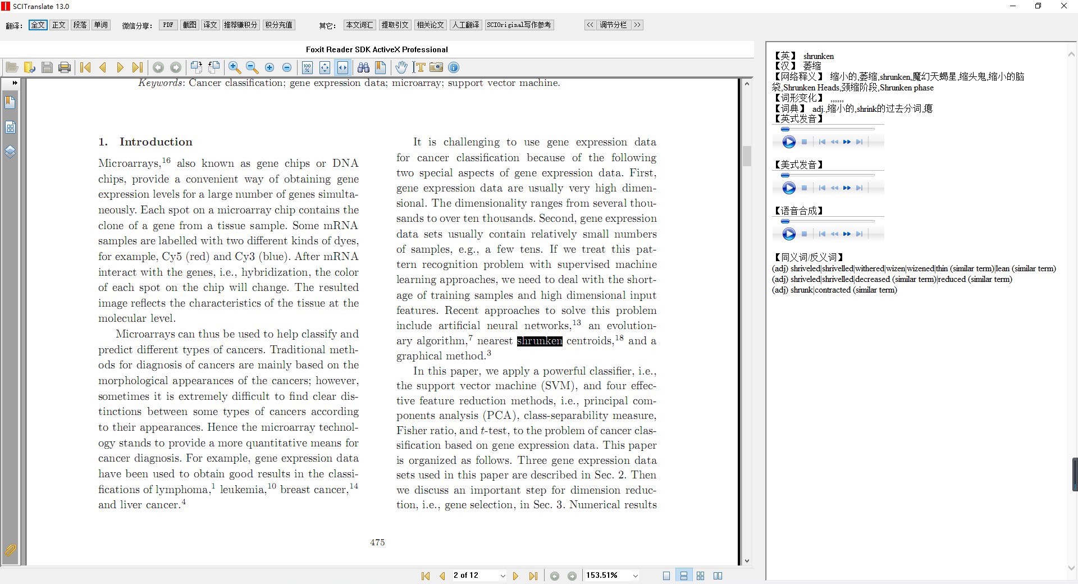Set Actual Size 100% view
The image size is (1078, 584).
point(307,67)
